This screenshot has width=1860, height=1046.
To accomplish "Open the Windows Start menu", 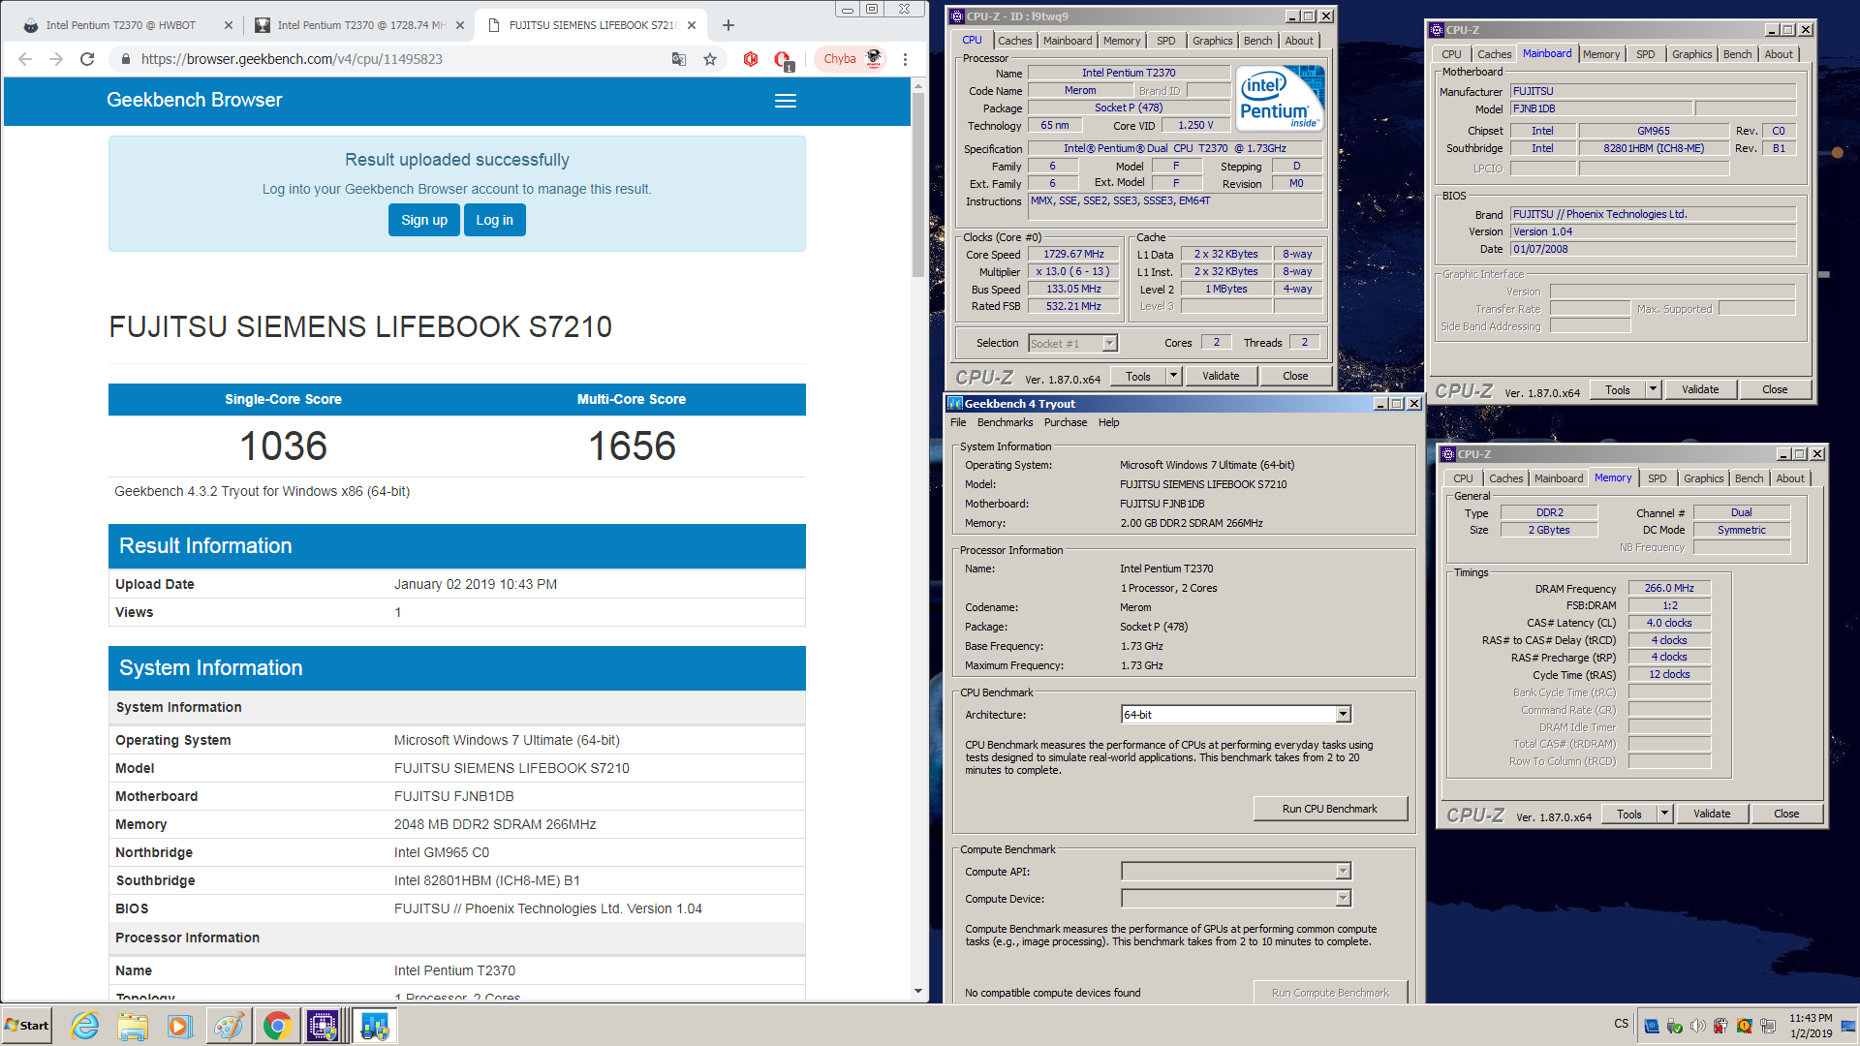I will coord(27,1026).
